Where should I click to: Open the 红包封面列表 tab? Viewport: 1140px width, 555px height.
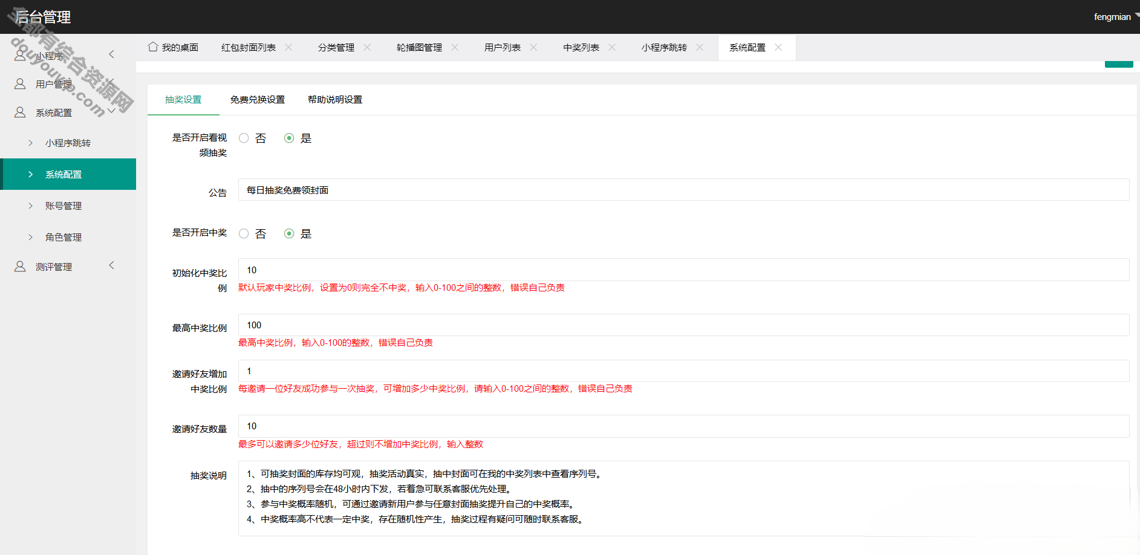[249, 47]
